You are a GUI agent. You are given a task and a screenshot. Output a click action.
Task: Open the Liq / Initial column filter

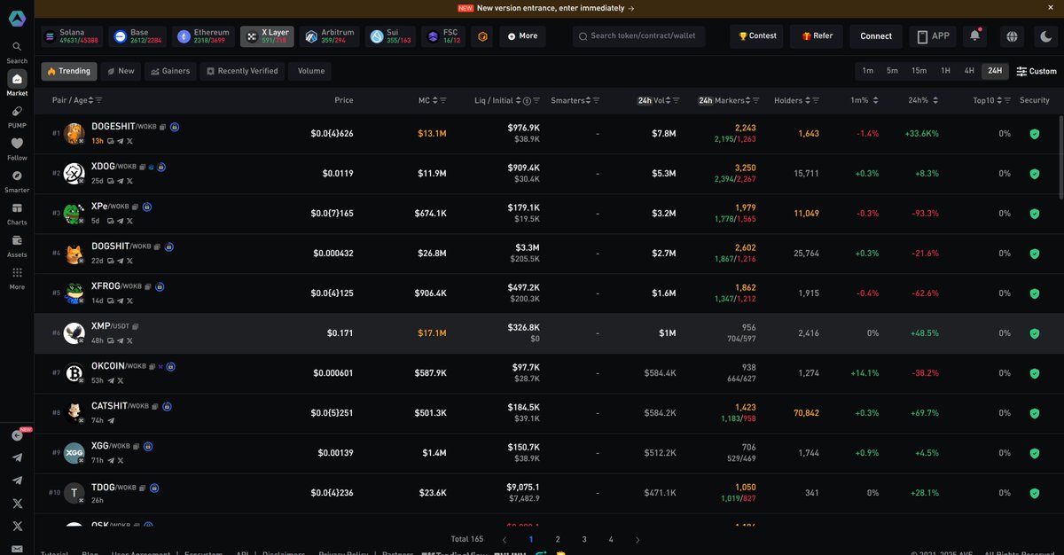click(x=537, y=101)
